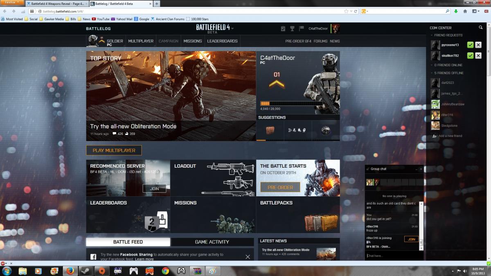Click the Add a new friend icon
The width and height of the screenshot is (491, 276).
[x=434, y=136]
